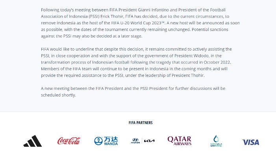Viewport: 276px width, 153px height.
Task: Click the QatarEnergy water-drop logo
Action: pyautogui.click(x=216, y=141)
